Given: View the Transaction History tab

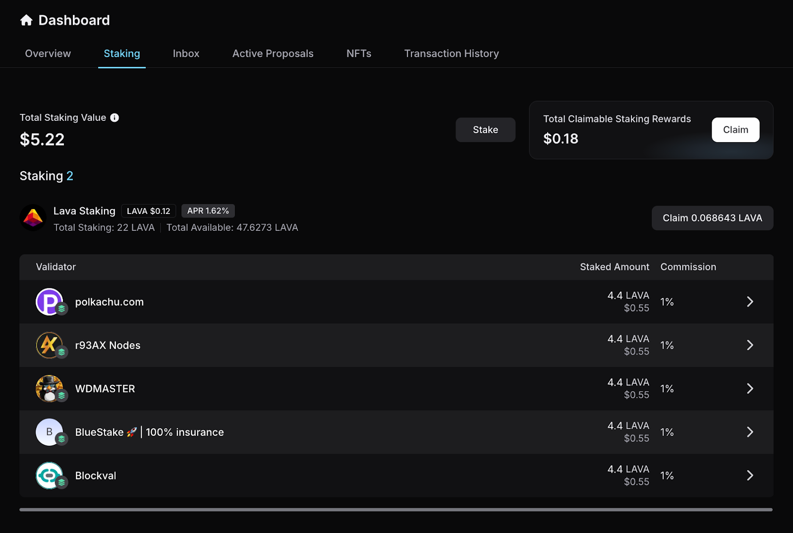Looking at the screenshot, I should point(452,53).
